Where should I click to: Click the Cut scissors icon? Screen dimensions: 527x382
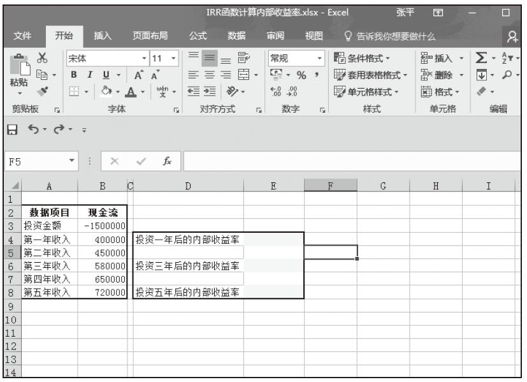pos(45,57)
